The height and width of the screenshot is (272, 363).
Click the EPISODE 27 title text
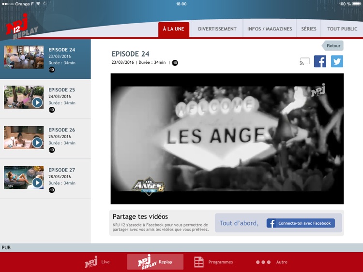click(x=61, y=170)
